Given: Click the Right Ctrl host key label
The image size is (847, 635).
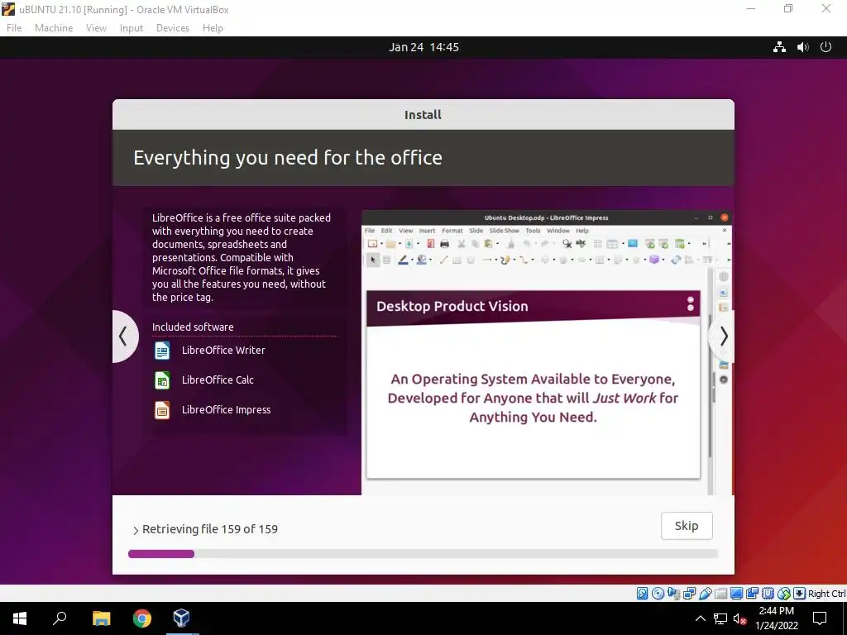Looking at the screenshot, I should 826,594.
